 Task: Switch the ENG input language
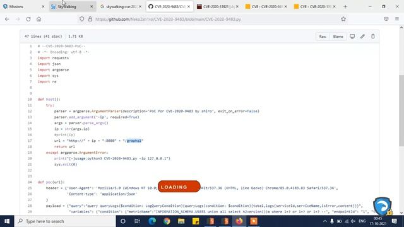[362, 221]
